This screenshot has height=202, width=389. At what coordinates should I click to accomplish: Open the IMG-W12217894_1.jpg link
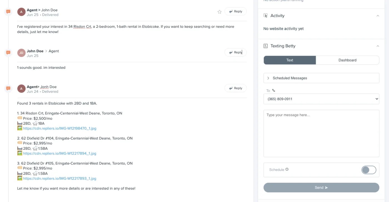60,153
